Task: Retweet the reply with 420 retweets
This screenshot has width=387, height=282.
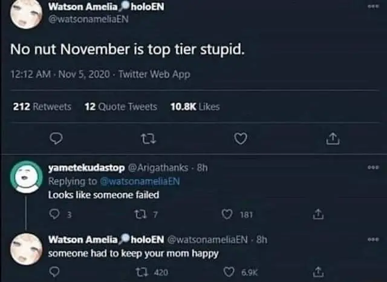Action: (145, 272)
